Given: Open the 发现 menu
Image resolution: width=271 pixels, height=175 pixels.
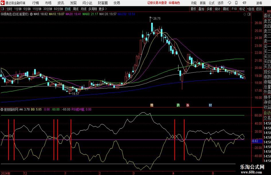Looking at the screenshot, I should coord(73,3).
